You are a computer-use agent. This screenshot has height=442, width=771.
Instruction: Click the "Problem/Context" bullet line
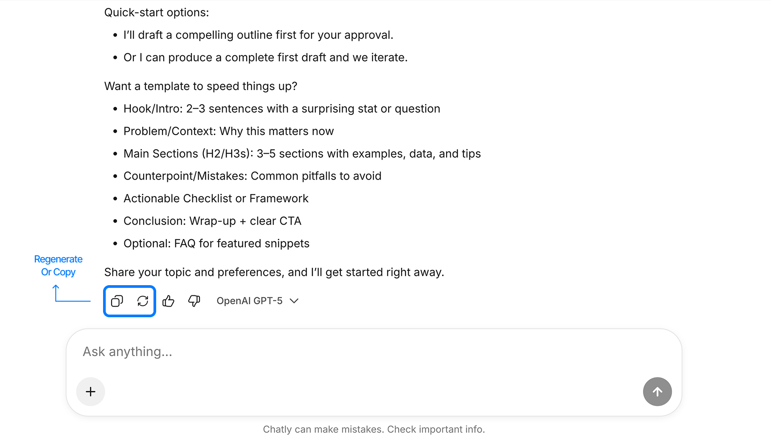pyautogui.click(x=228, y=131)
